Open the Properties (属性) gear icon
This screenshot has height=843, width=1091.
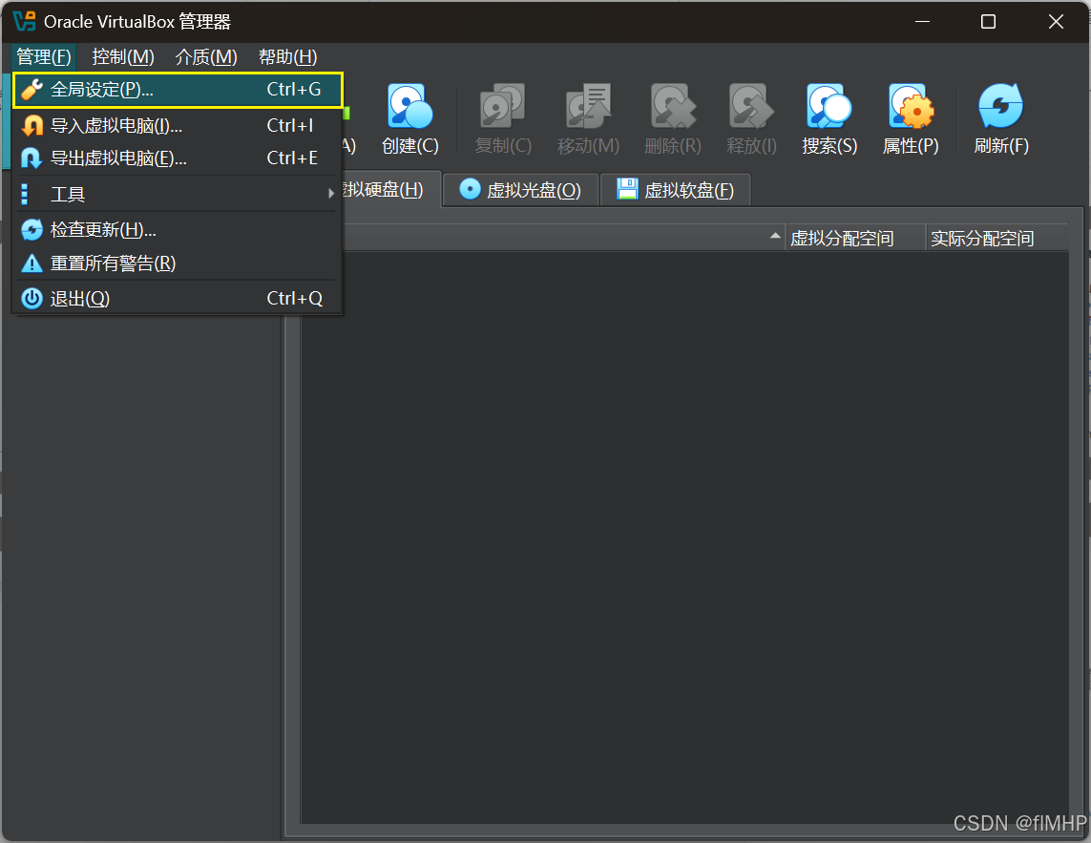tap(911, 107)
